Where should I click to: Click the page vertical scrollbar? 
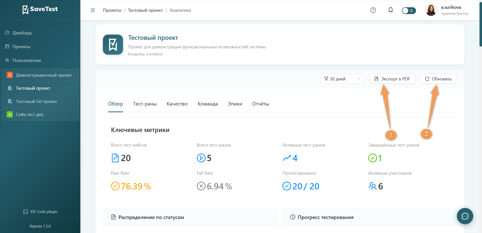tap(480, 24)
